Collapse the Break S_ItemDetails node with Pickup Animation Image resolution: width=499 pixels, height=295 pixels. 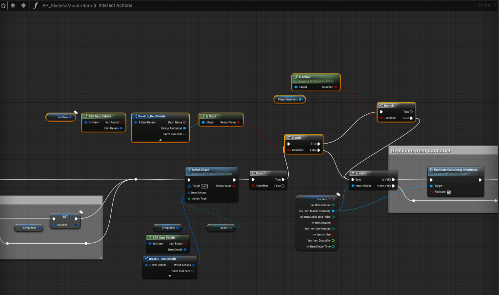coord(160,140)
